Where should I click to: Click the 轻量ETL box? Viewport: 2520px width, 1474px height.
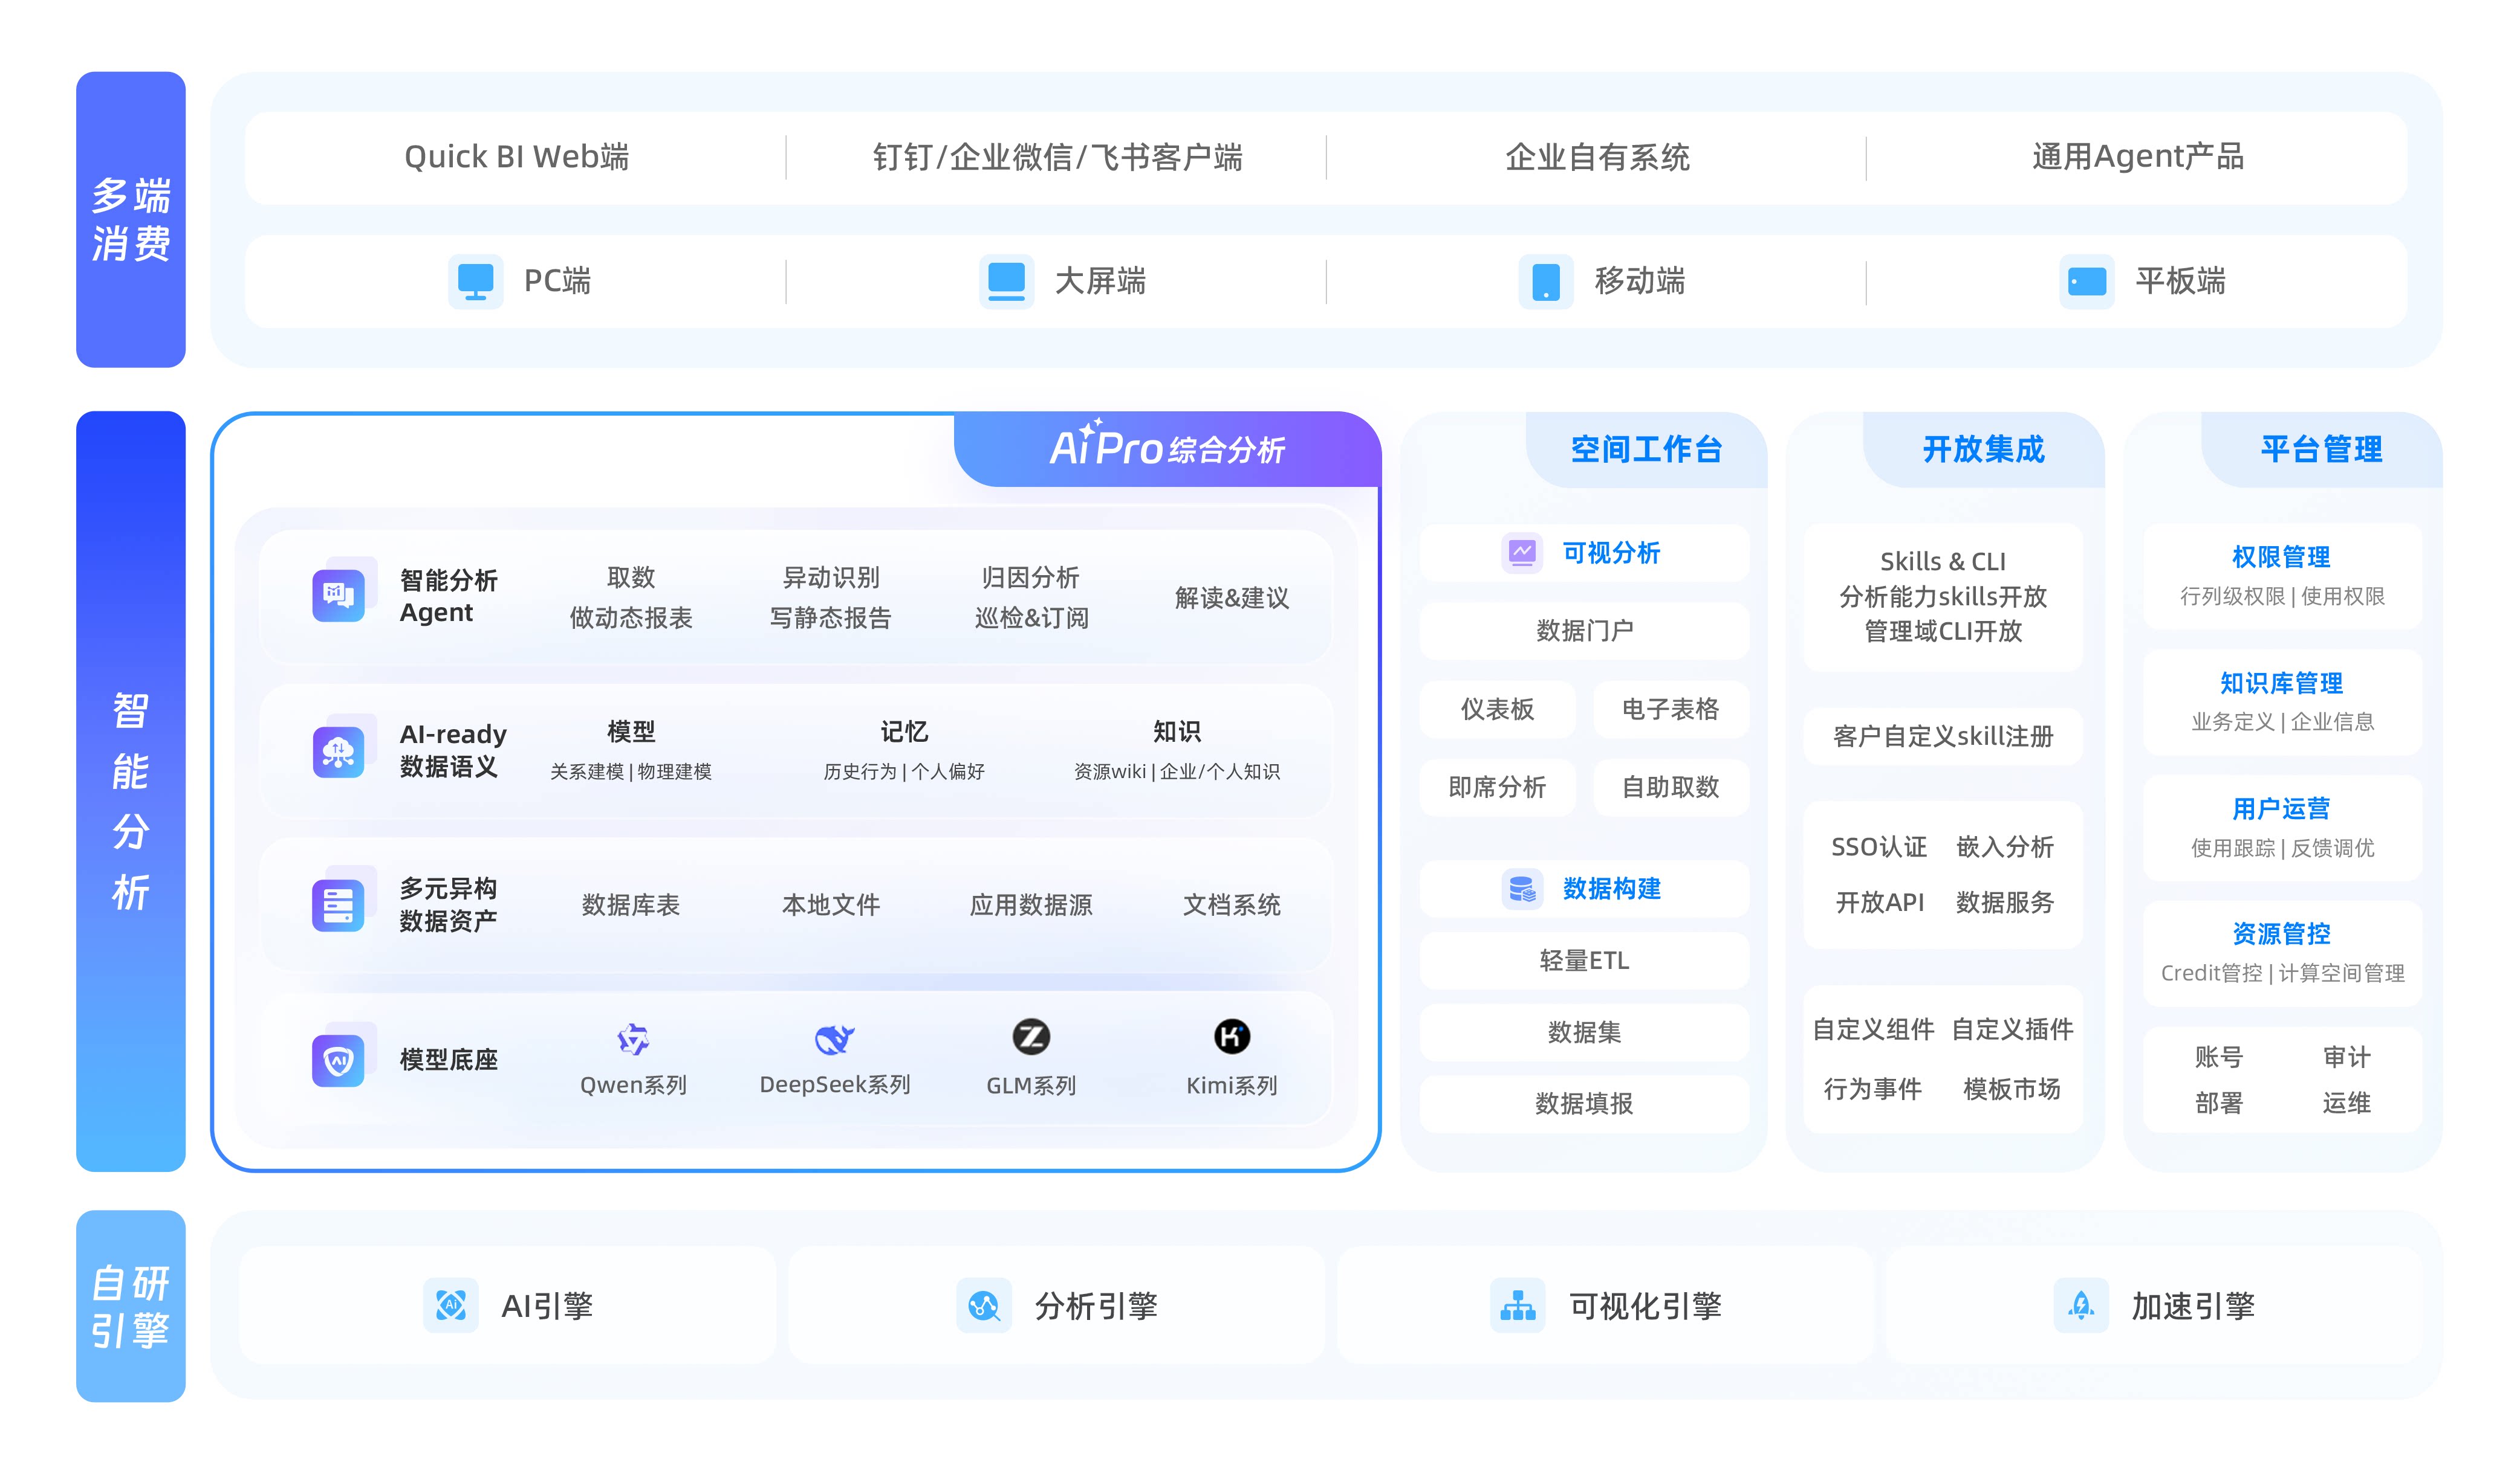pos(1584,961)
